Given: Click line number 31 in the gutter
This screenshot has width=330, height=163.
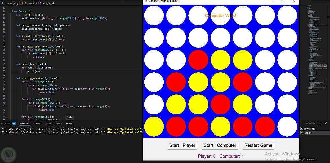Looking at the screenshot, I should click(4, 71).
